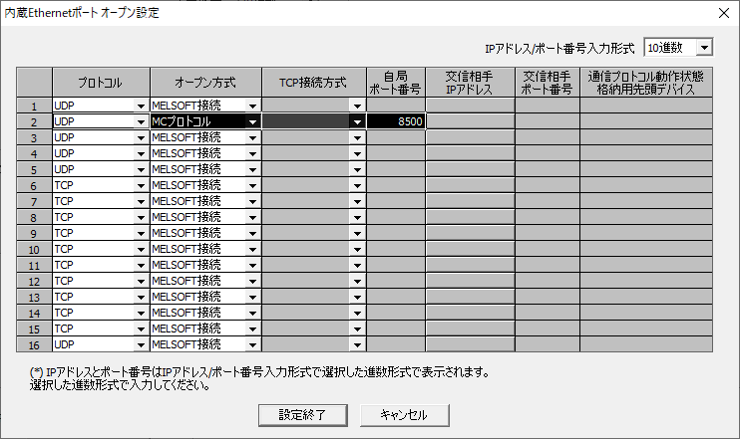The height and width of the screenshot is (439, 740).
Task: Click the TCP接続方式 column header
Action: tap(314, 83)
